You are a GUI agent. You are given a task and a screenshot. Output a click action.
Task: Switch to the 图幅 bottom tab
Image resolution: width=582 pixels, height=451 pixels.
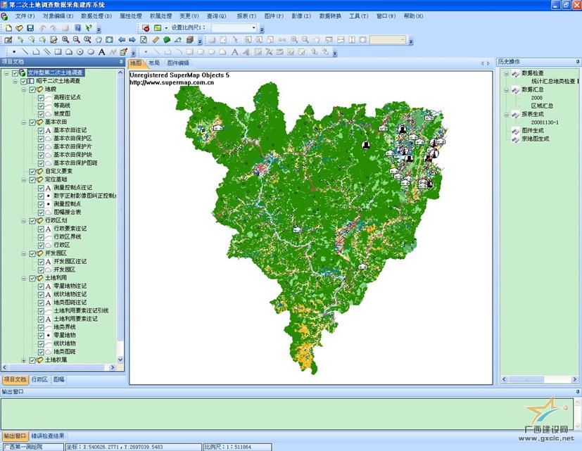[x=58, y=379]
